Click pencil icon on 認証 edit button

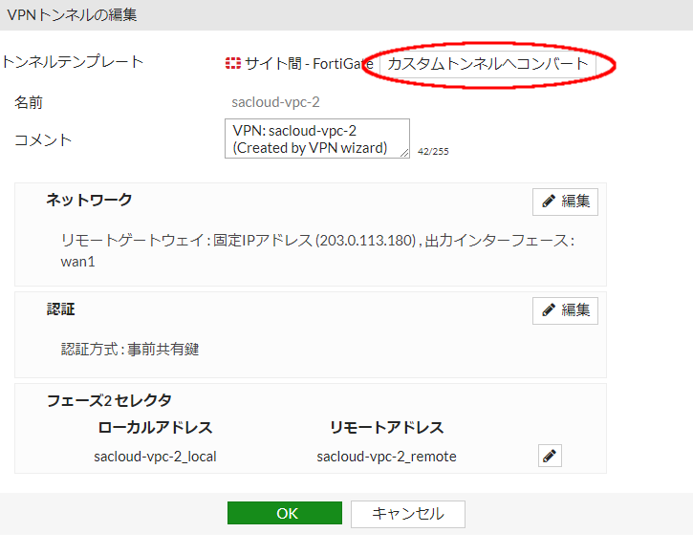point(549,310)
